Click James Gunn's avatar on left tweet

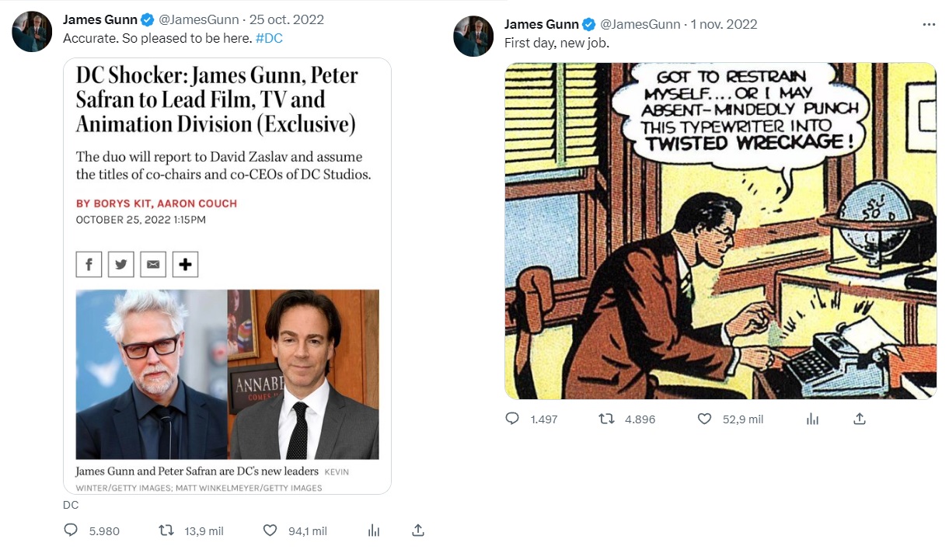click(x=32, y=32)
